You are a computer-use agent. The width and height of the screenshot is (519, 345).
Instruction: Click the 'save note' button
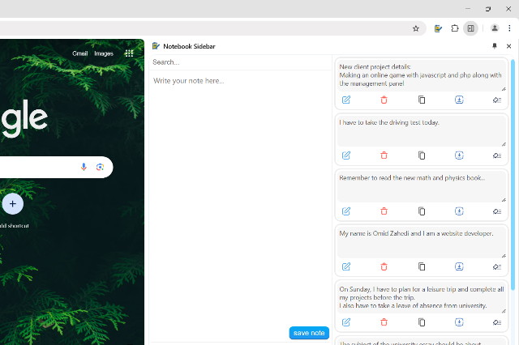click(309, 333)
